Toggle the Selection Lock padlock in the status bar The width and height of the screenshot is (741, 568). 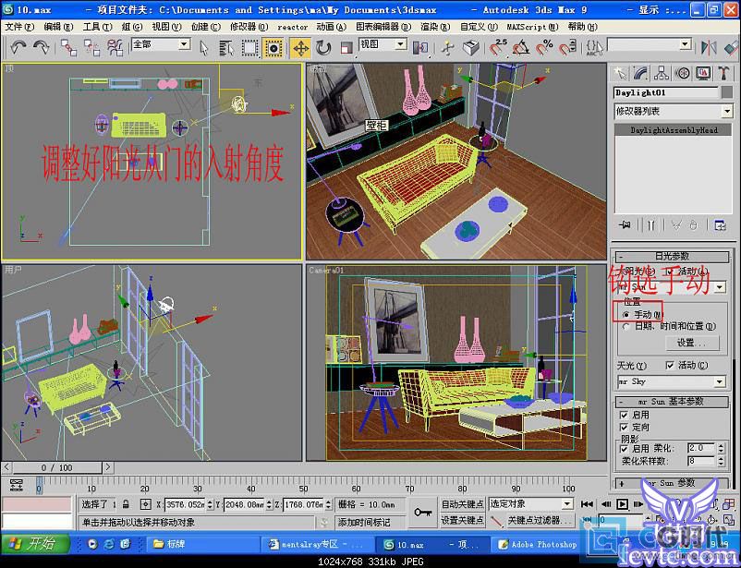coord(126,504)
